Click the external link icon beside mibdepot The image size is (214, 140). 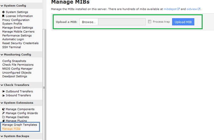178,9
